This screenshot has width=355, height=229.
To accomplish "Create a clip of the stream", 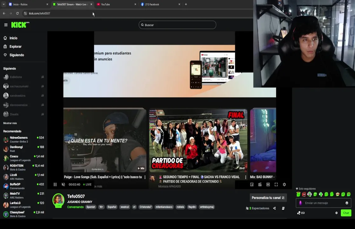I will 260,184.
